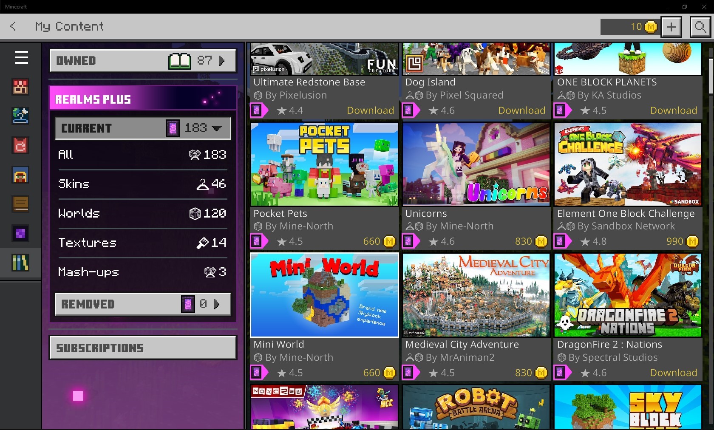Viewport: 714px width, 430px height.
Task: Click the Realms Plus header banner
Action: (x=143, y=98)
